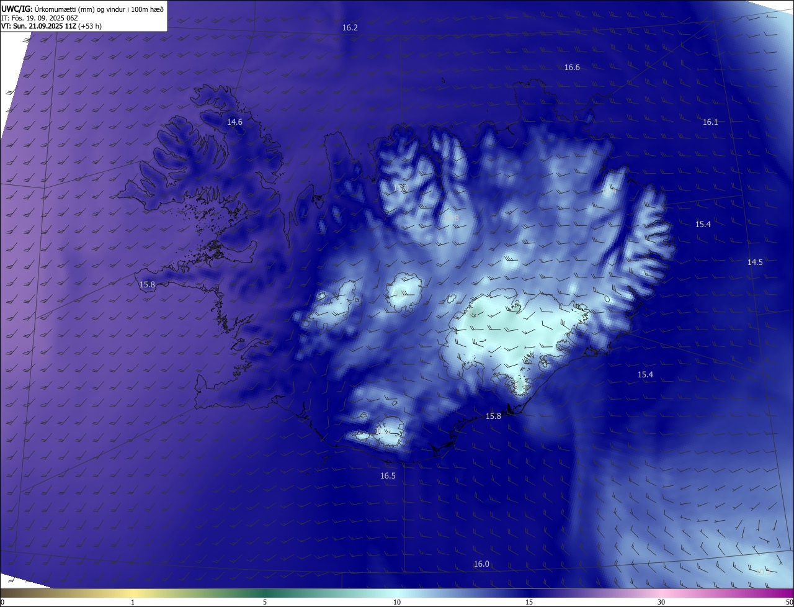Click the 16.0 value label
Screen dimensions: 794x607
pos(481,564)
